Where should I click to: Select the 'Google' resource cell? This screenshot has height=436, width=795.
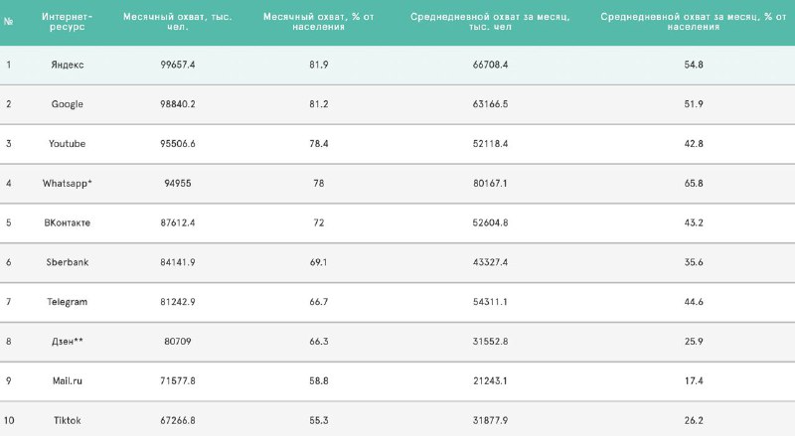pos(67,104)
